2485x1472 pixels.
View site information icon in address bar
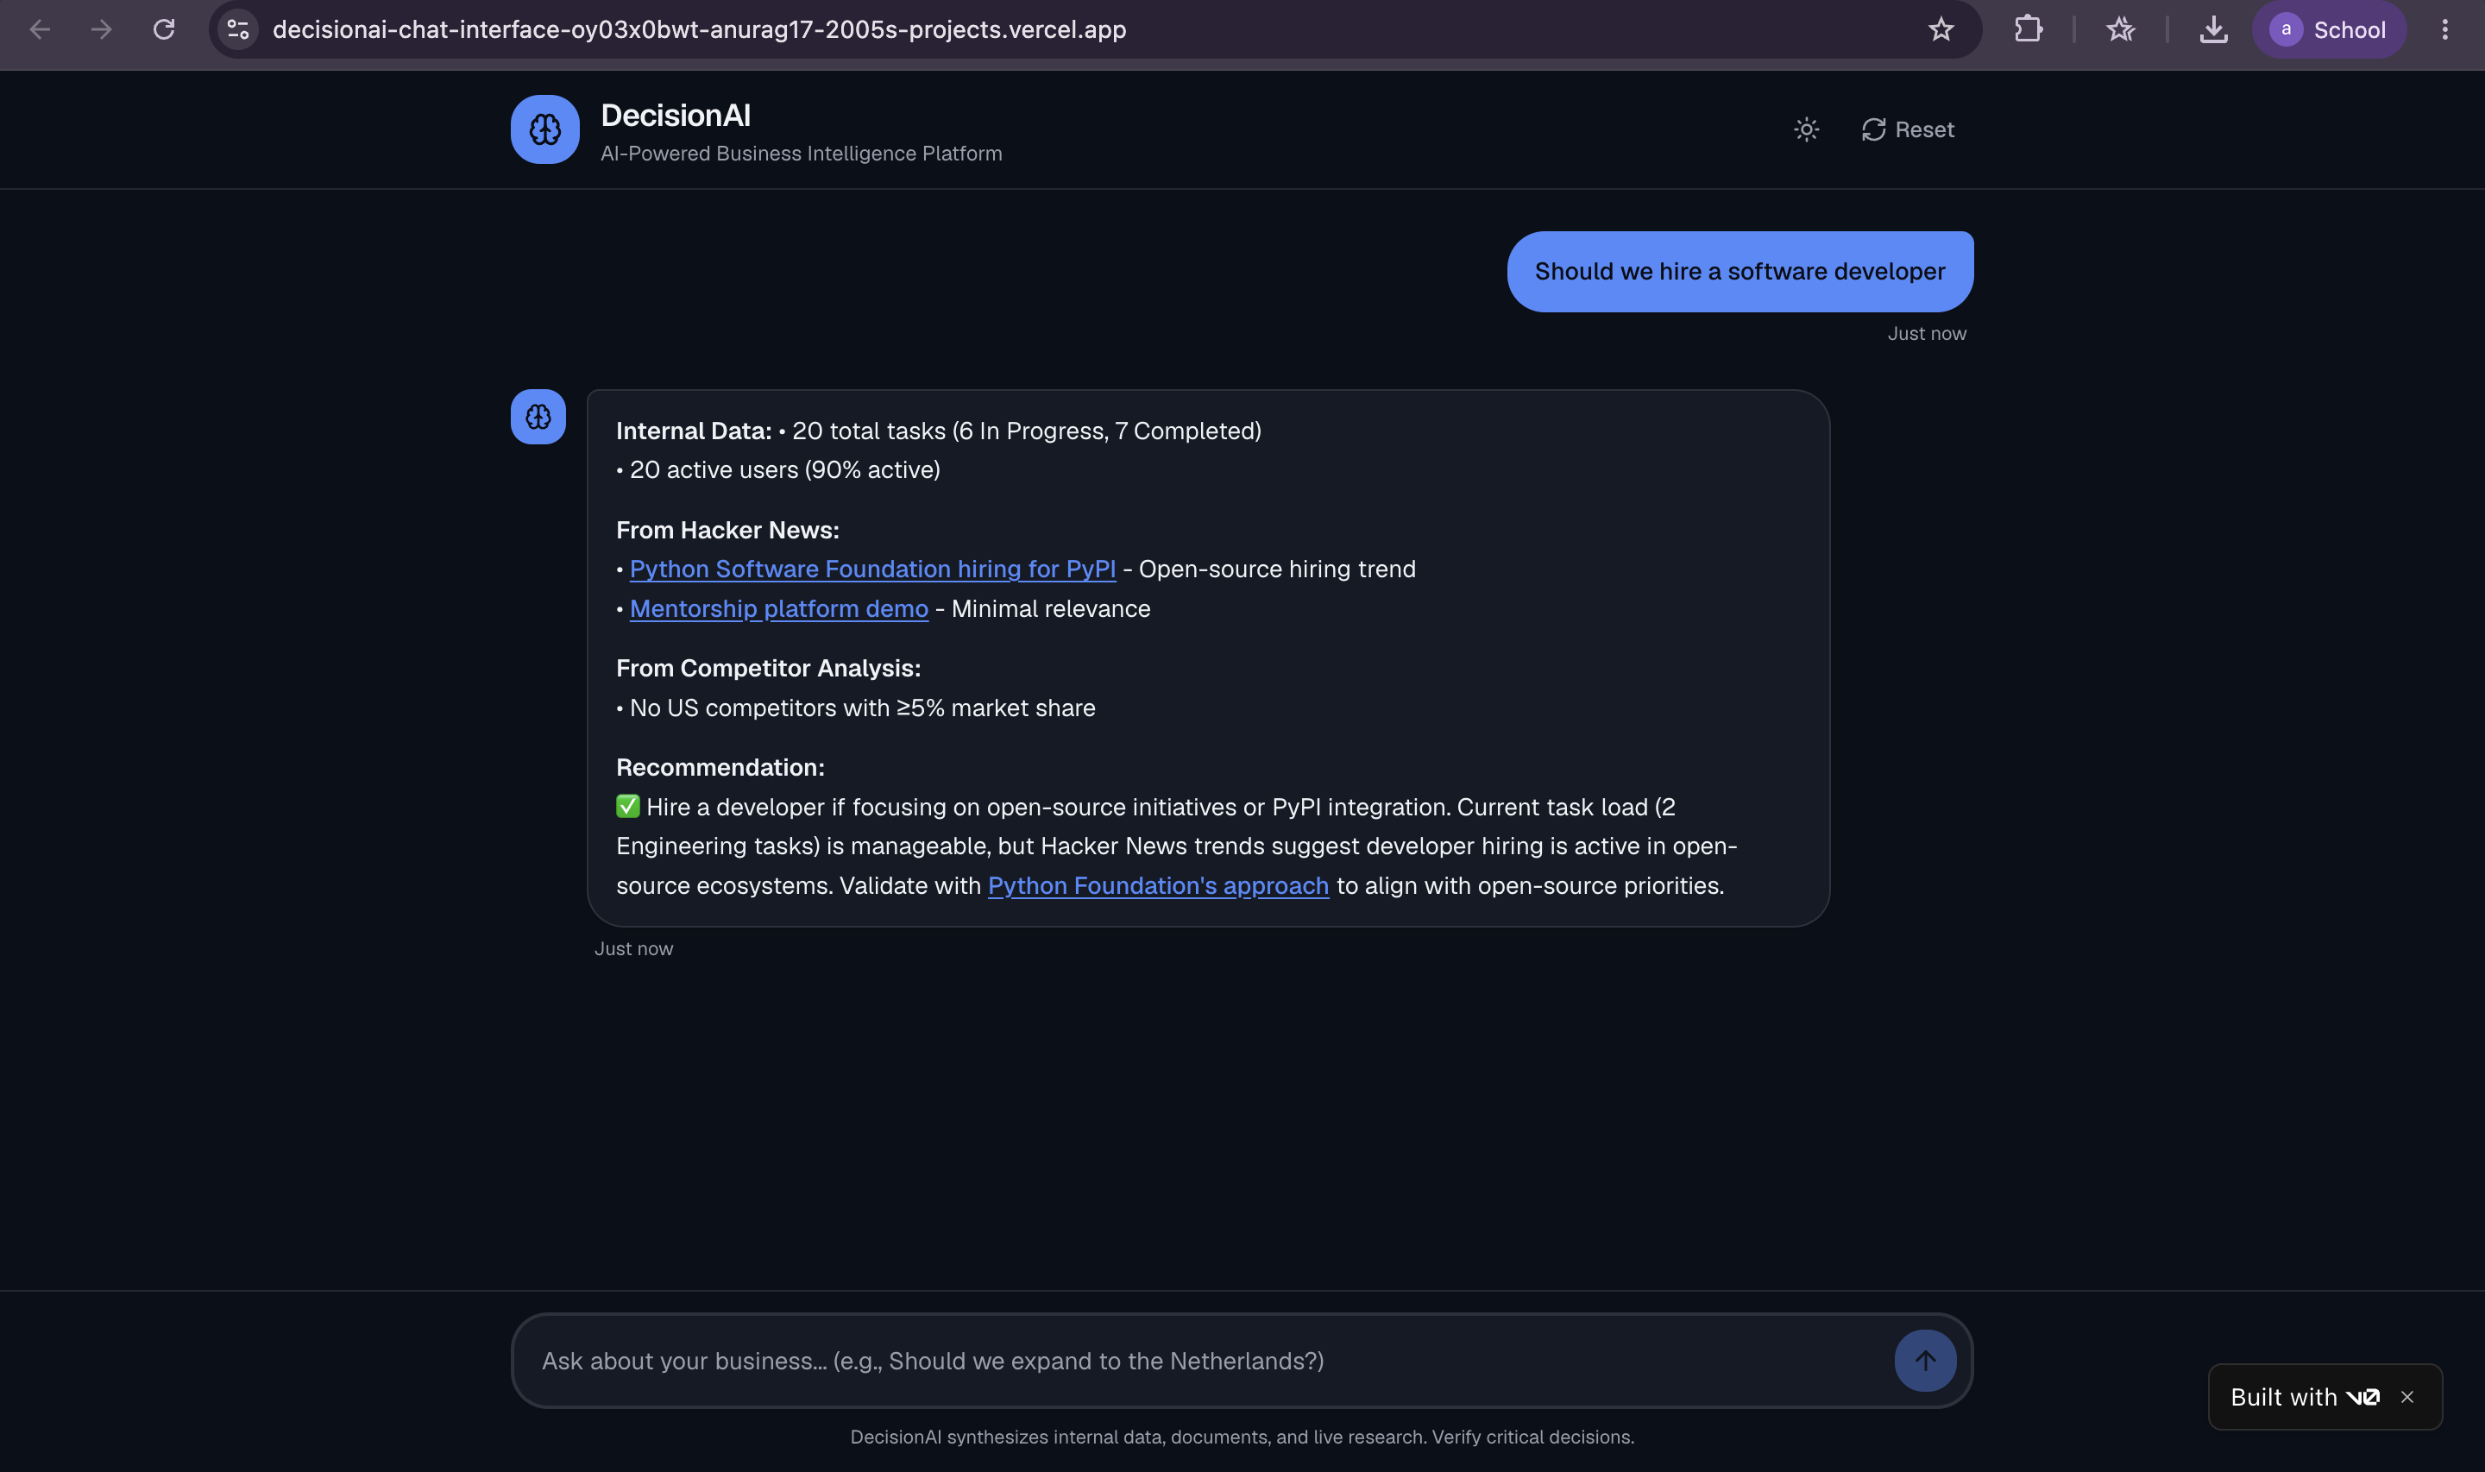click(x=237, y=29)
